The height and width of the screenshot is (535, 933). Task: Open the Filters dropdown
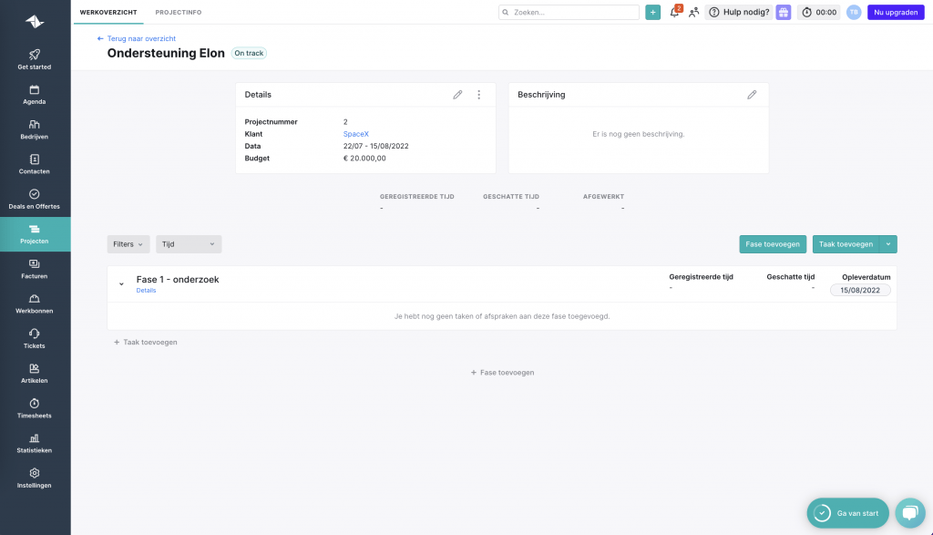tap(128, 243)
